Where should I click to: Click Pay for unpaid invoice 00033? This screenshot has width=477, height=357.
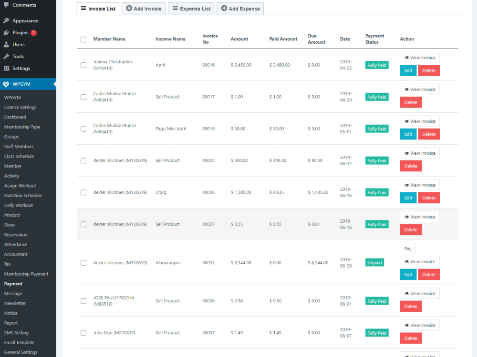click(x=408, y=248)
